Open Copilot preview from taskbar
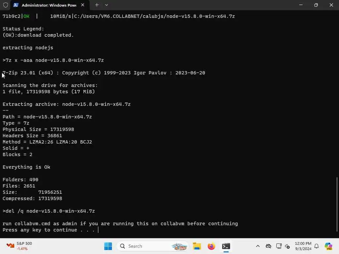 [x=328, y=246]
